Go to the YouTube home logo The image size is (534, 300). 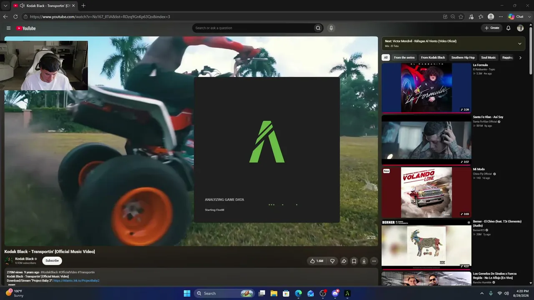point(26,28)
